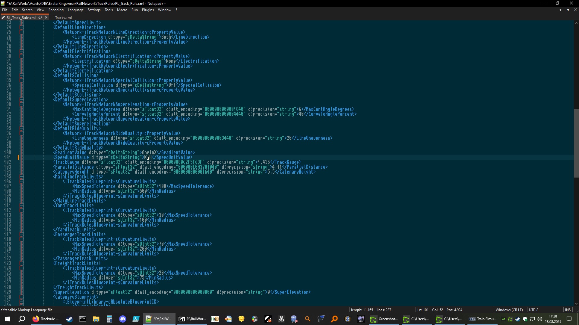The width and height of the screenshot is (579, 325).
Task: Open the Encoding menu
Action: pos(56,10)
